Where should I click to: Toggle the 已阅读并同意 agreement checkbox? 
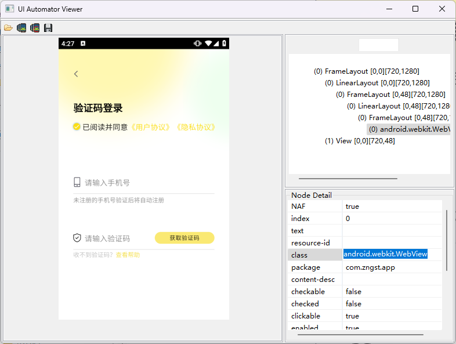point(77,126)
